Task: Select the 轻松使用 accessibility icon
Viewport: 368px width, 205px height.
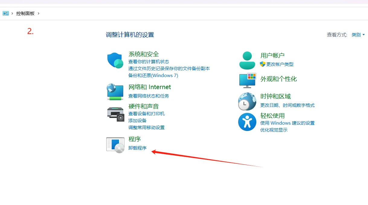Action: tap(247, 122)
